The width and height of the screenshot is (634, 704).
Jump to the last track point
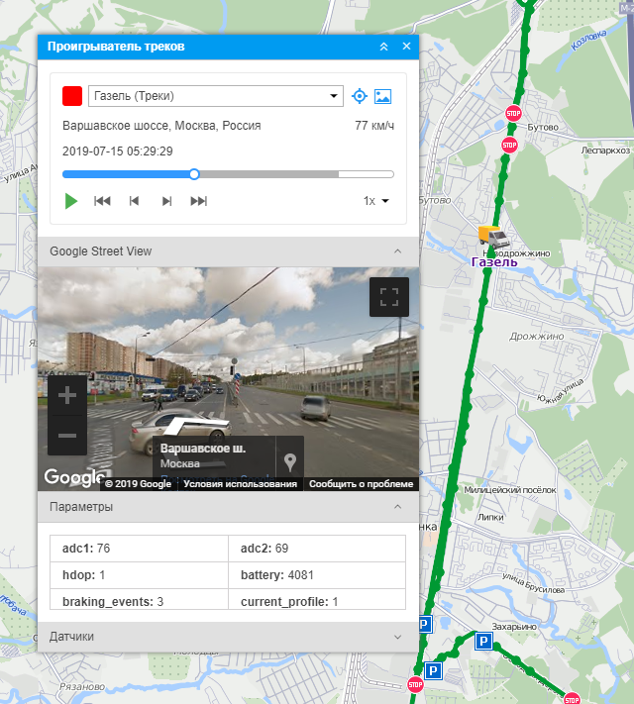[198, 201]
